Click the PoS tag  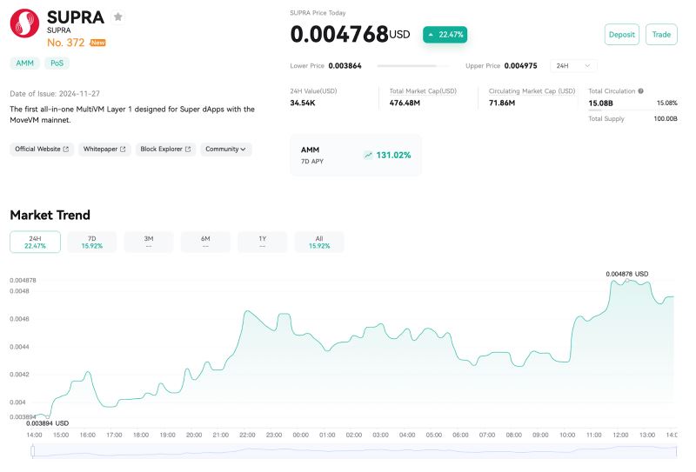click(57, 63)
